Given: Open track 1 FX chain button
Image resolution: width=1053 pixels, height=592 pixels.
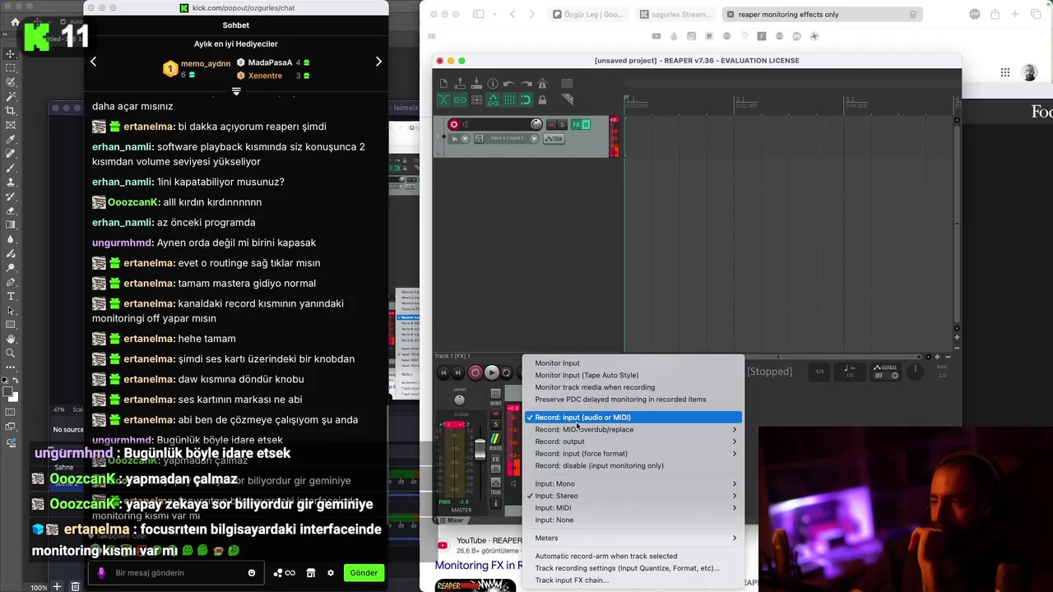Looking at the screenshot, I should click(x=576, y=125).
